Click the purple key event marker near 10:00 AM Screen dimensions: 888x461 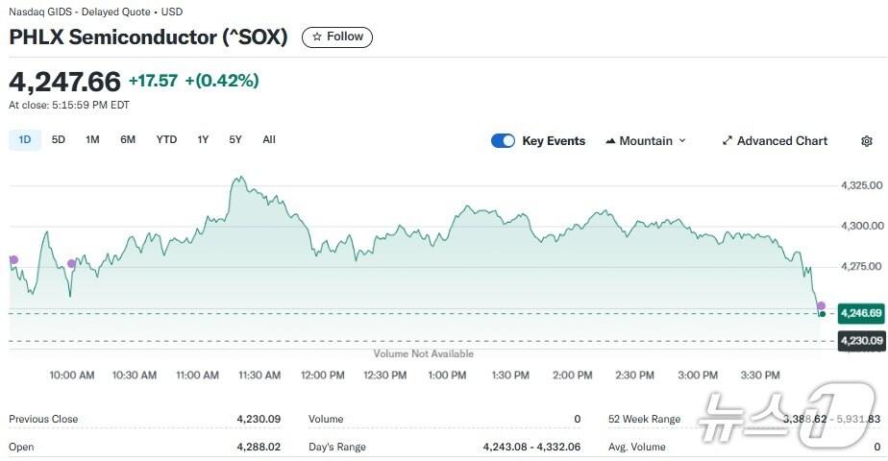(x=71, y=263)
